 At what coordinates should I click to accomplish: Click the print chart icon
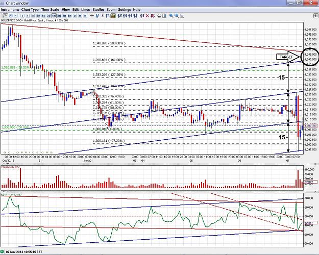pyautogui.click(x=159, y=16)
